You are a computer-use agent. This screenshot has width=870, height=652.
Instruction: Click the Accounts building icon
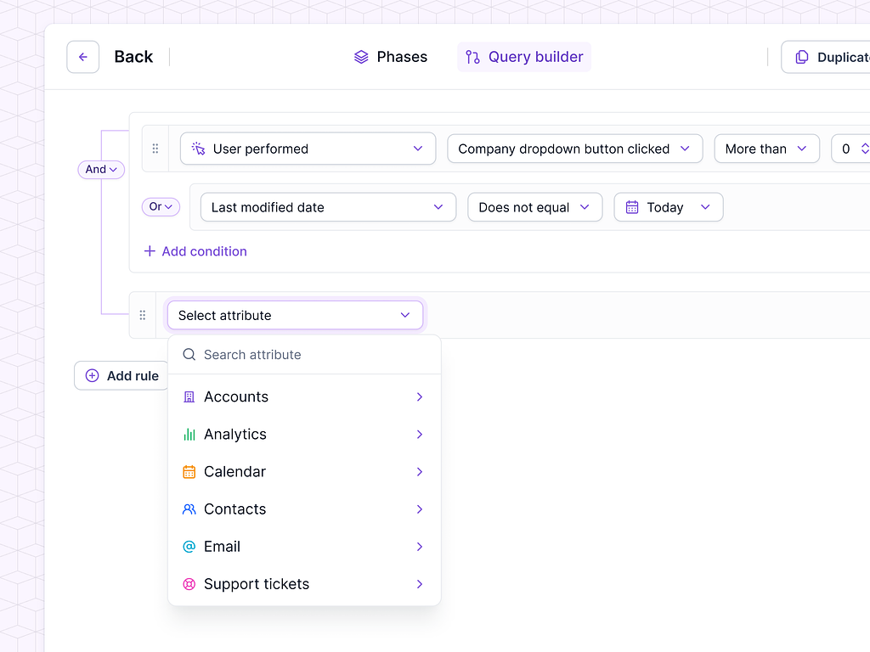tap(189, 397)
